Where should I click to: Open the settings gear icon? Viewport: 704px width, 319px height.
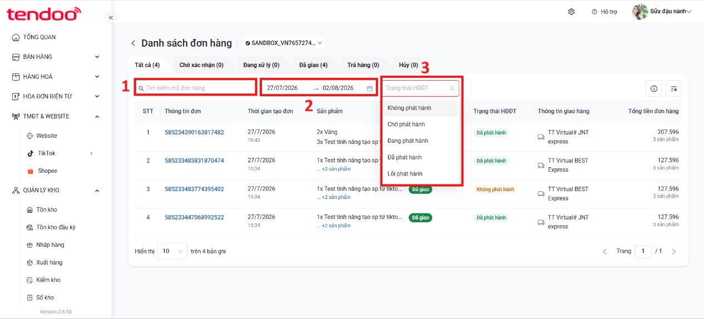click(571, 12)
